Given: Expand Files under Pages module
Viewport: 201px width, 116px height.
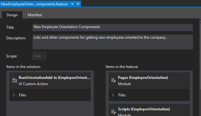Looking at the screenshot, I should [x=113, y=95].
